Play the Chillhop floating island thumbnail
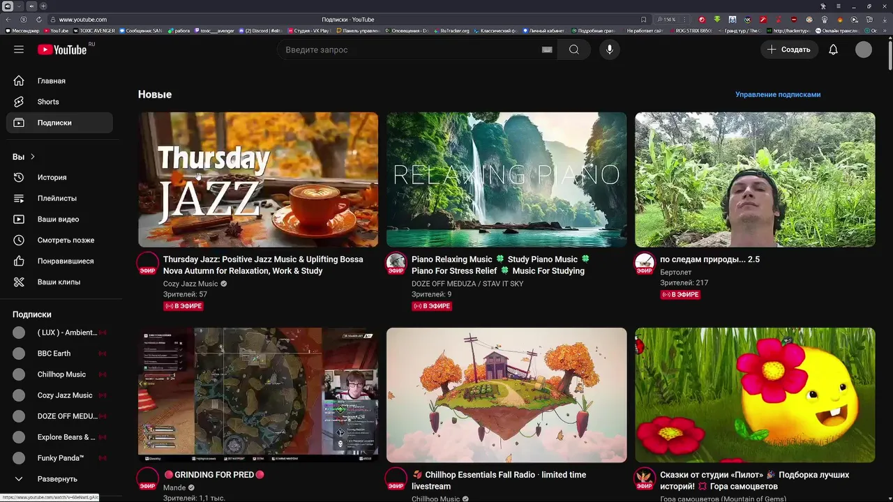The width and height of the screenshot is (893, 502). (x=506, y=395)
